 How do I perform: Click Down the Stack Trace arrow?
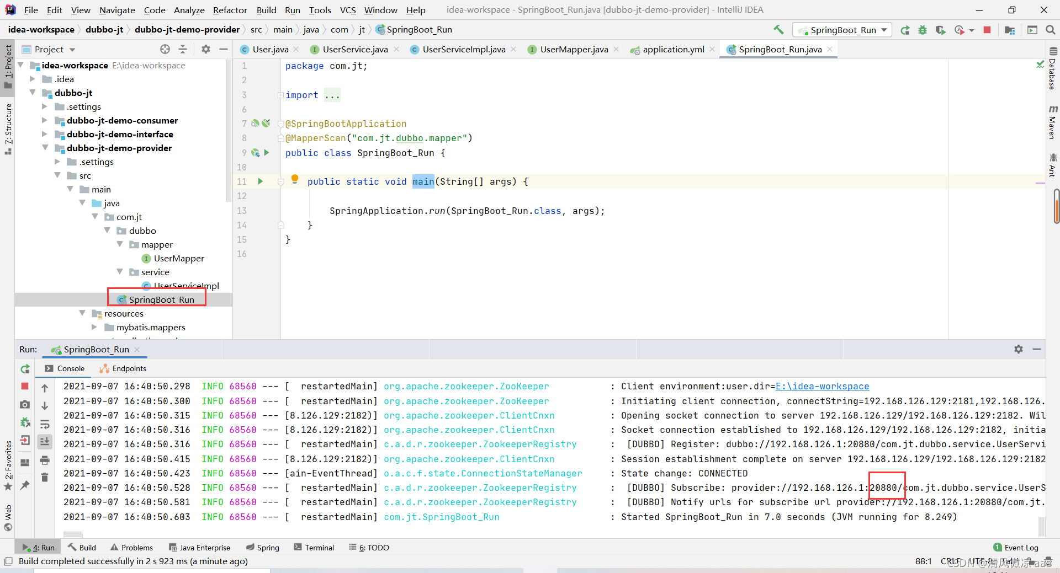pos(45,406)
